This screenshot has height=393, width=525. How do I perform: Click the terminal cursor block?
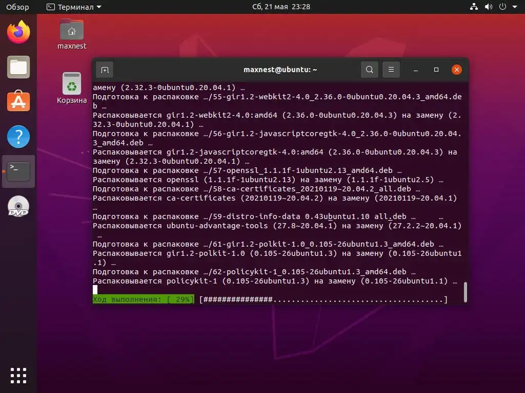[x=95, y=290]
